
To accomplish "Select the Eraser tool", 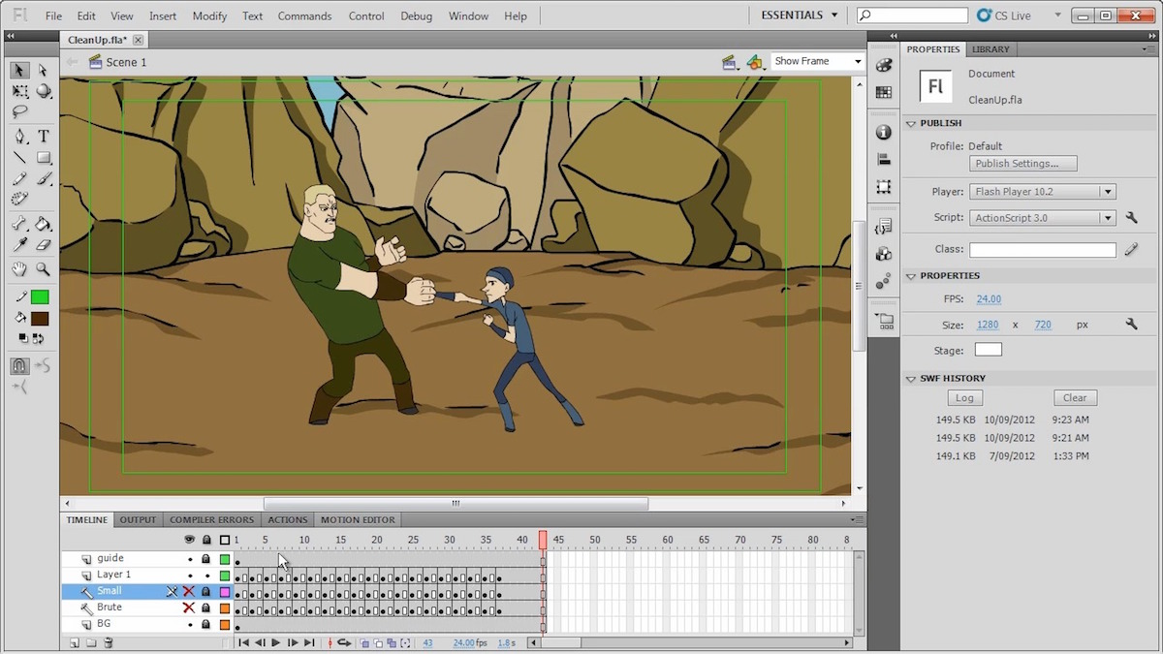I will (44, 246).
